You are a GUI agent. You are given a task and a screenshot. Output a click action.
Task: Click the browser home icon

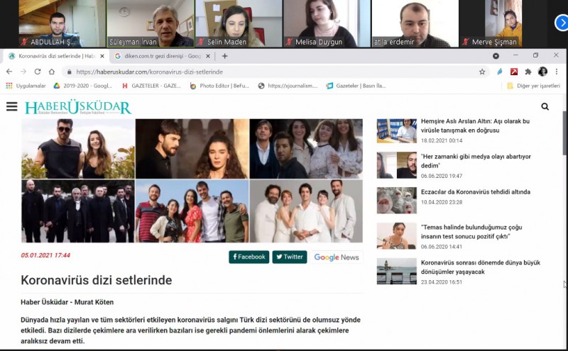pyautogui.click(x=52, y=72)
